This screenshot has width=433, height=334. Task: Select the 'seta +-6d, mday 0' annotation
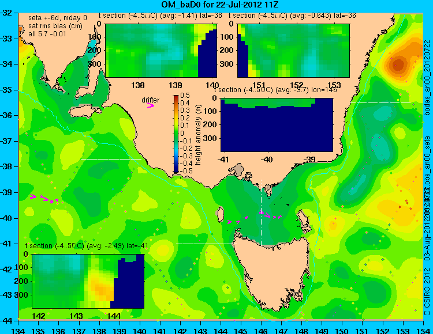57,18
